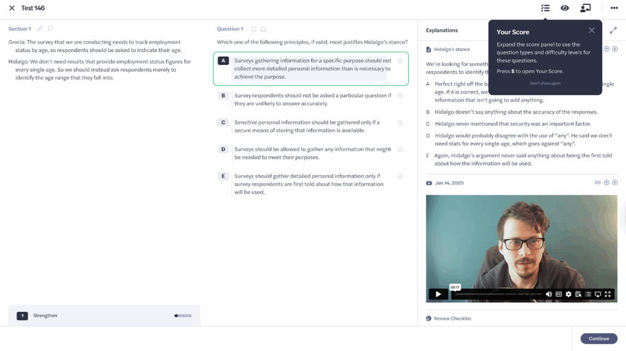Eliminate answer choice C with the minus circle
Image resolution: width=626 pixels, height=351 pixels.
400,123
